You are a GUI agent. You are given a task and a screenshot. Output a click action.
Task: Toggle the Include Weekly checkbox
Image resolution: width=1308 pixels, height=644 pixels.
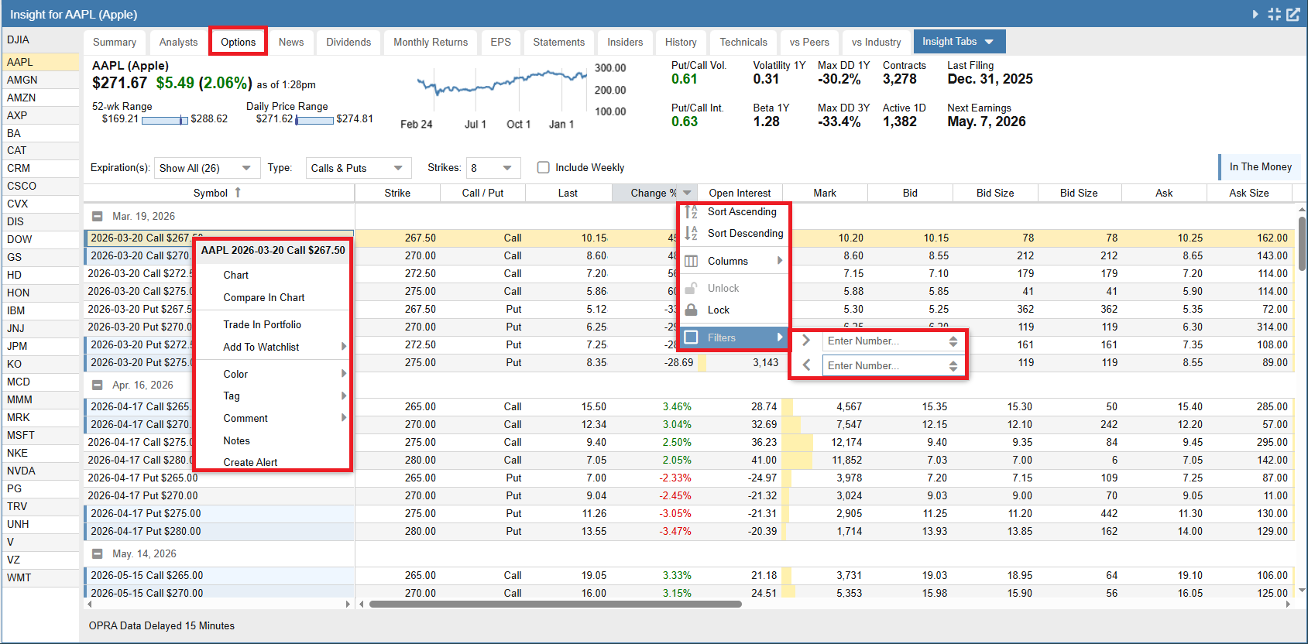coord(544,167)
